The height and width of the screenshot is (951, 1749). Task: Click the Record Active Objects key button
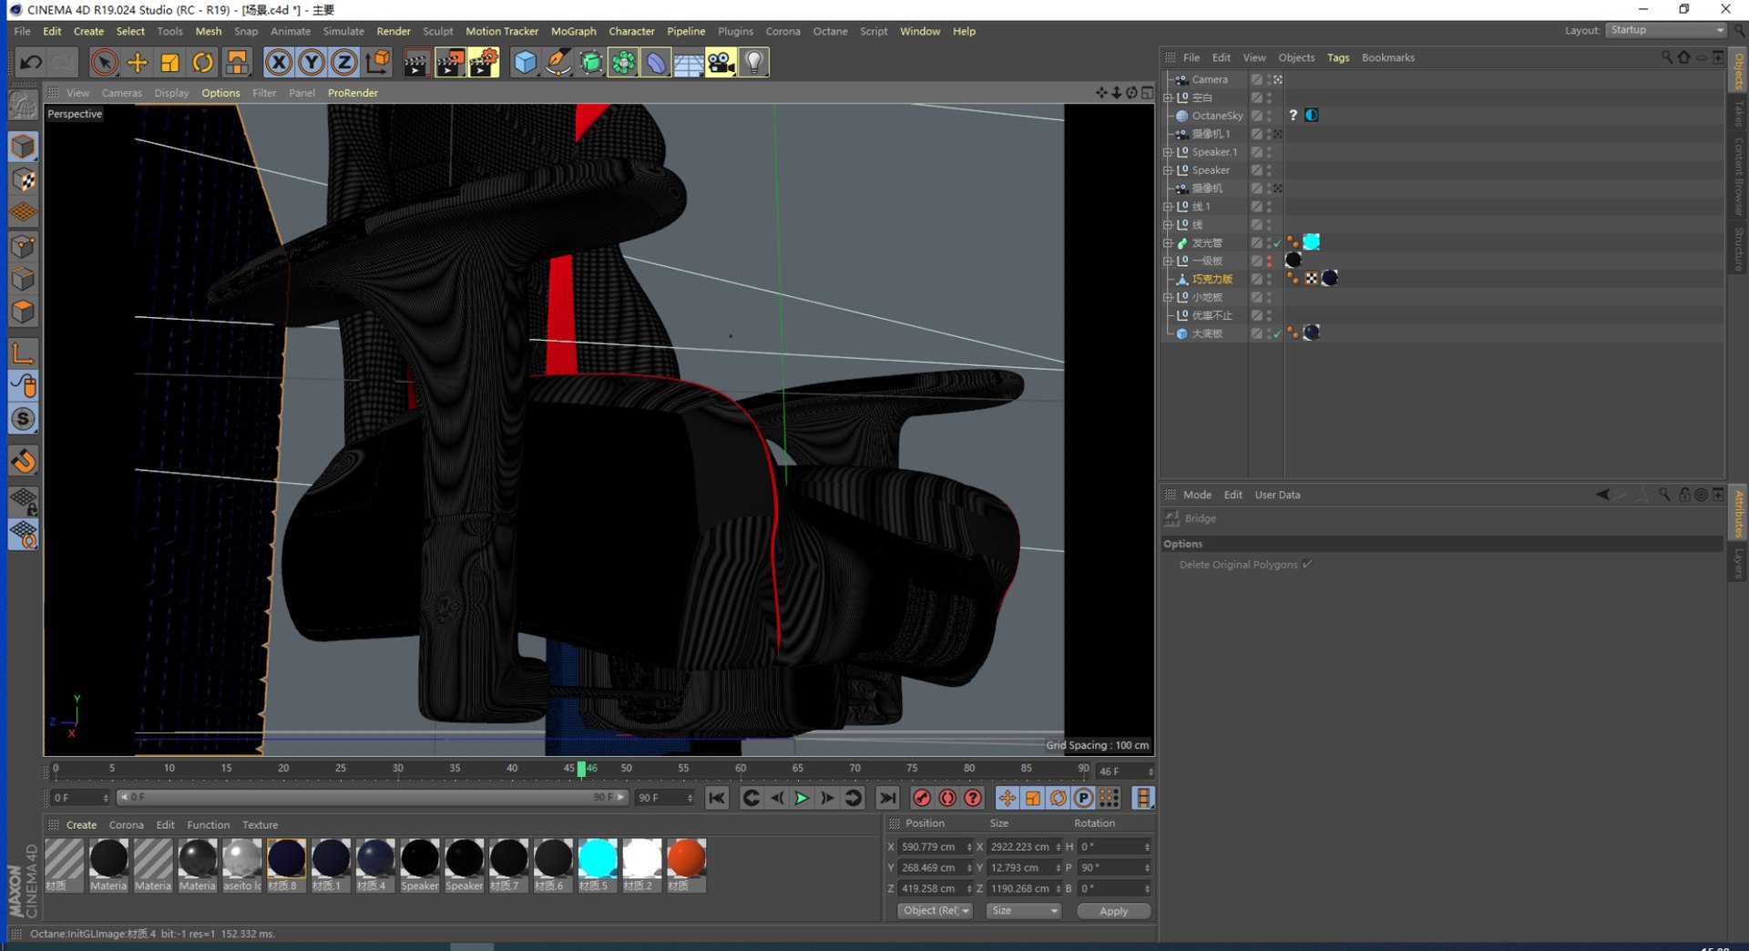coord(922,798)
